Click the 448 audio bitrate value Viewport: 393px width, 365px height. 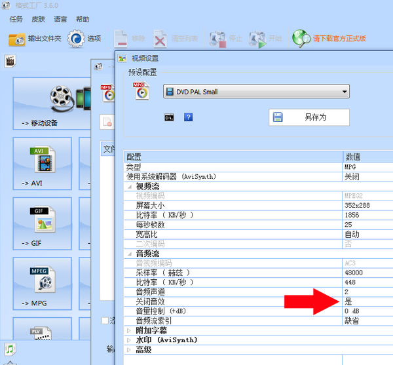click(x=350, y=282)
